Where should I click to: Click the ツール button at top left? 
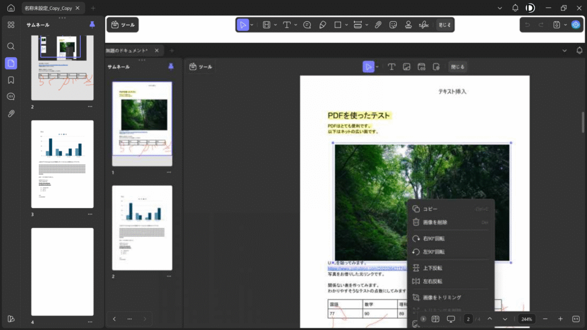coord(123,25)
